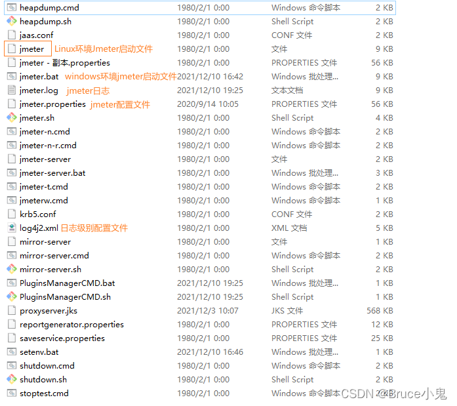
Task: Select the krb5.conf file name
Action: [x=38, y=214]
